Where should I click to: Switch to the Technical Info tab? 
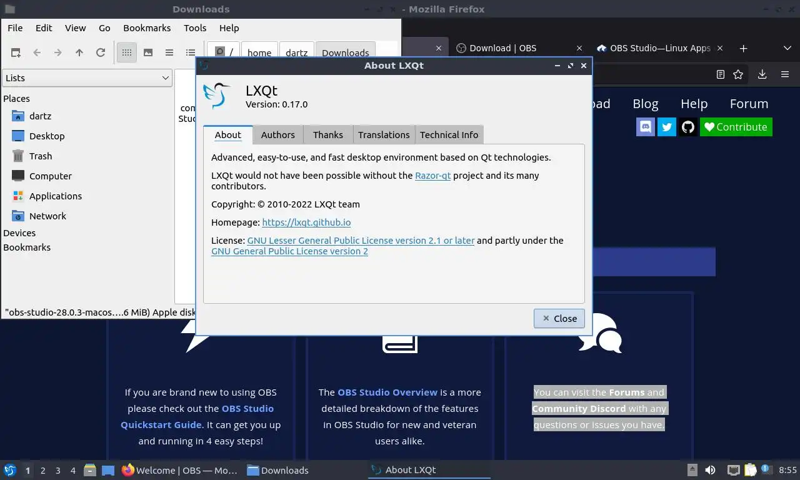[449, 134]
